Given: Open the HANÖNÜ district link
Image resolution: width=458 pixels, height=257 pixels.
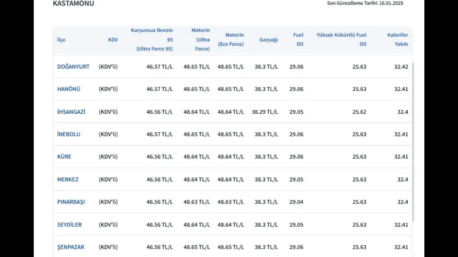Looking at the screenshot, I should click(69, 89).
